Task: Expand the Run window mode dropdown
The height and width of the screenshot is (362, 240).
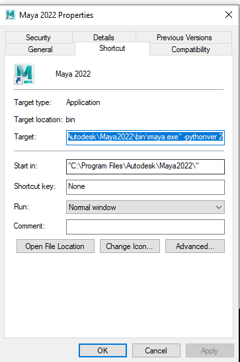Action: tap(145, 207)
